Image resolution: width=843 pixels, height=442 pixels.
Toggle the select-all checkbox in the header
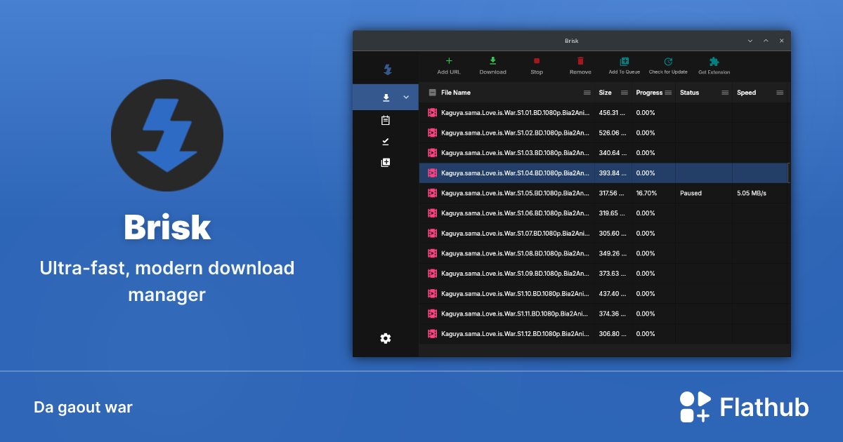(431, 92)
